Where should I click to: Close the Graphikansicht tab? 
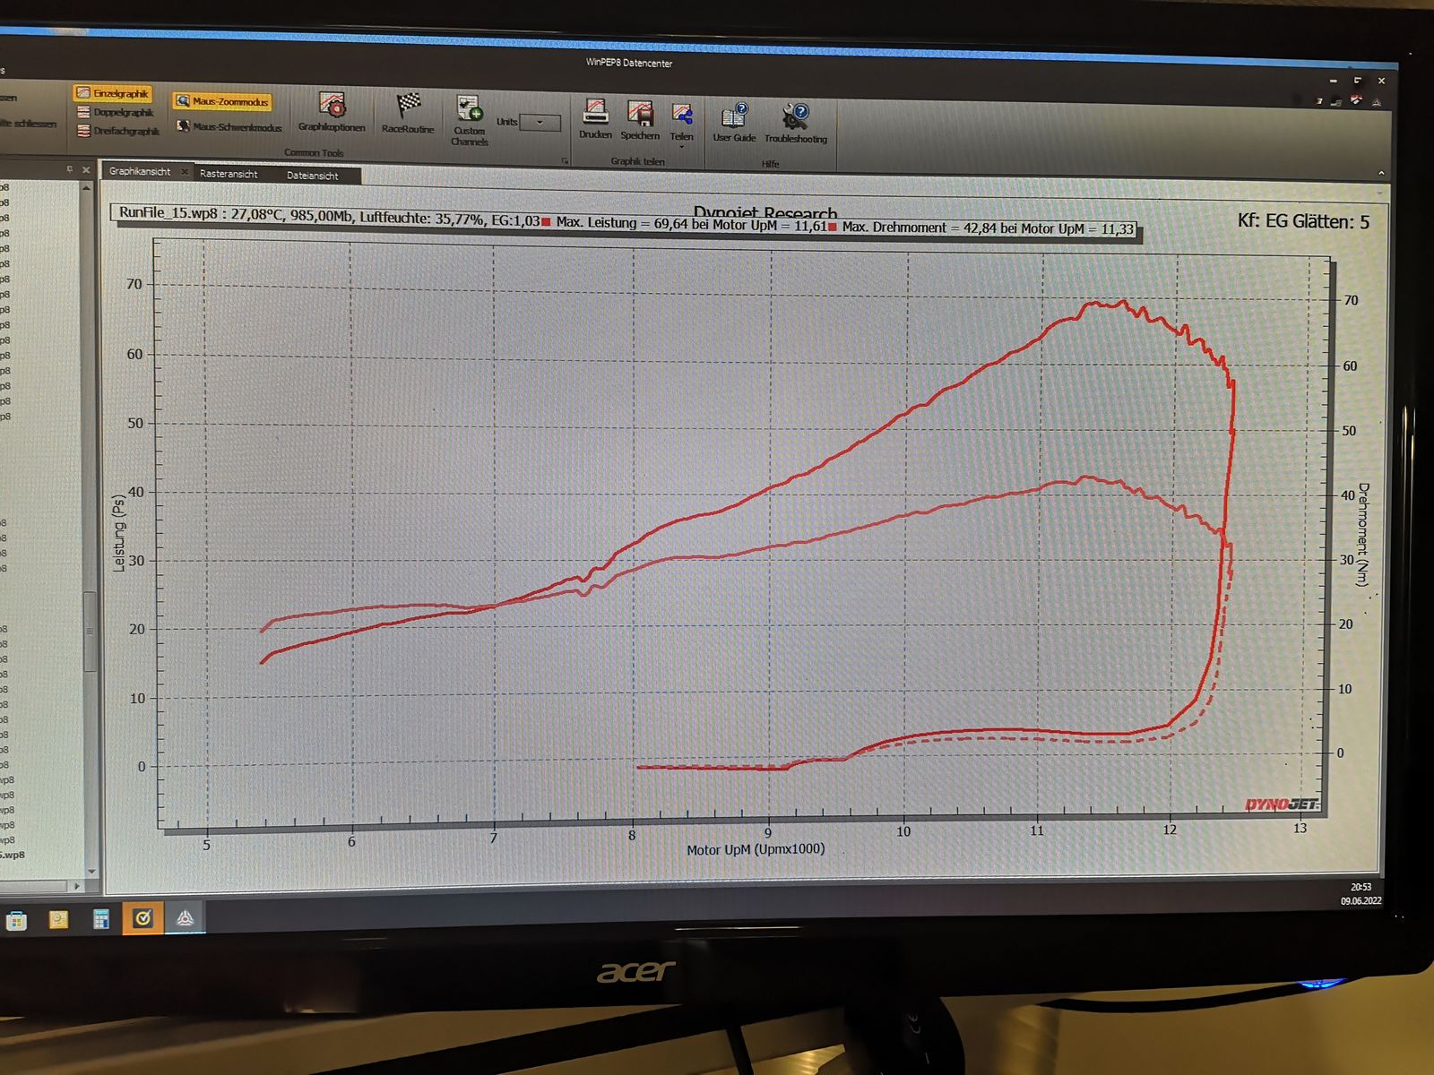point(185,172)
